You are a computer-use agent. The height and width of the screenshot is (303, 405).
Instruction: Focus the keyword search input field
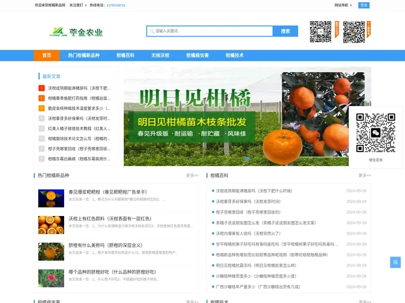click(210, 31)
